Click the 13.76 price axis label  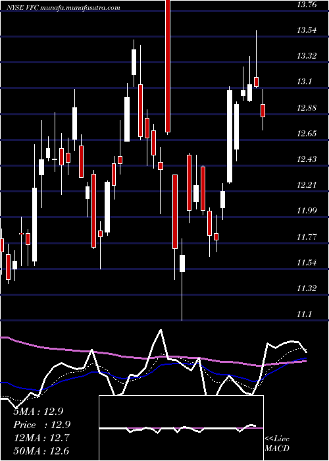tap(307, 4)
